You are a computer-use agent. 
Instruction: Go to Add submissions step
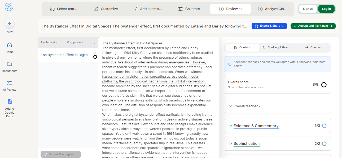pyautogui.click(x=147, y=9)
